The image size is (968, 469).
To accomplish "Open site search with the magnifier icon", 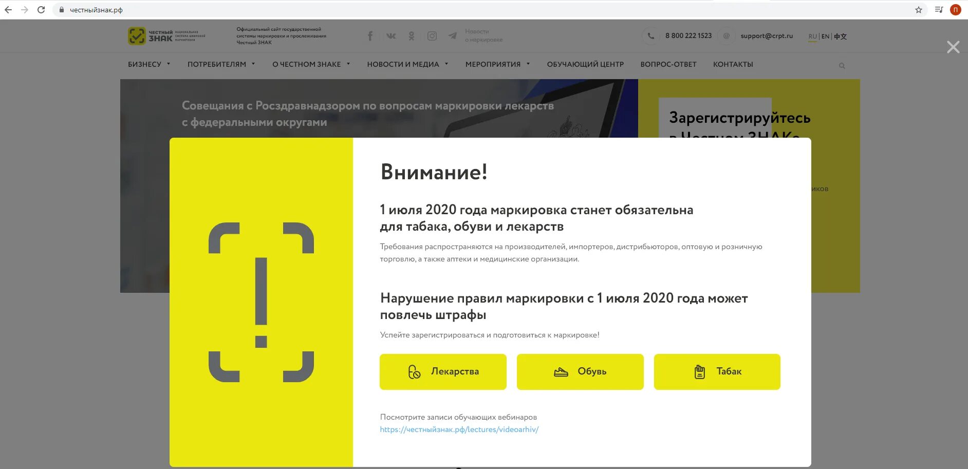I will point(842,66).
